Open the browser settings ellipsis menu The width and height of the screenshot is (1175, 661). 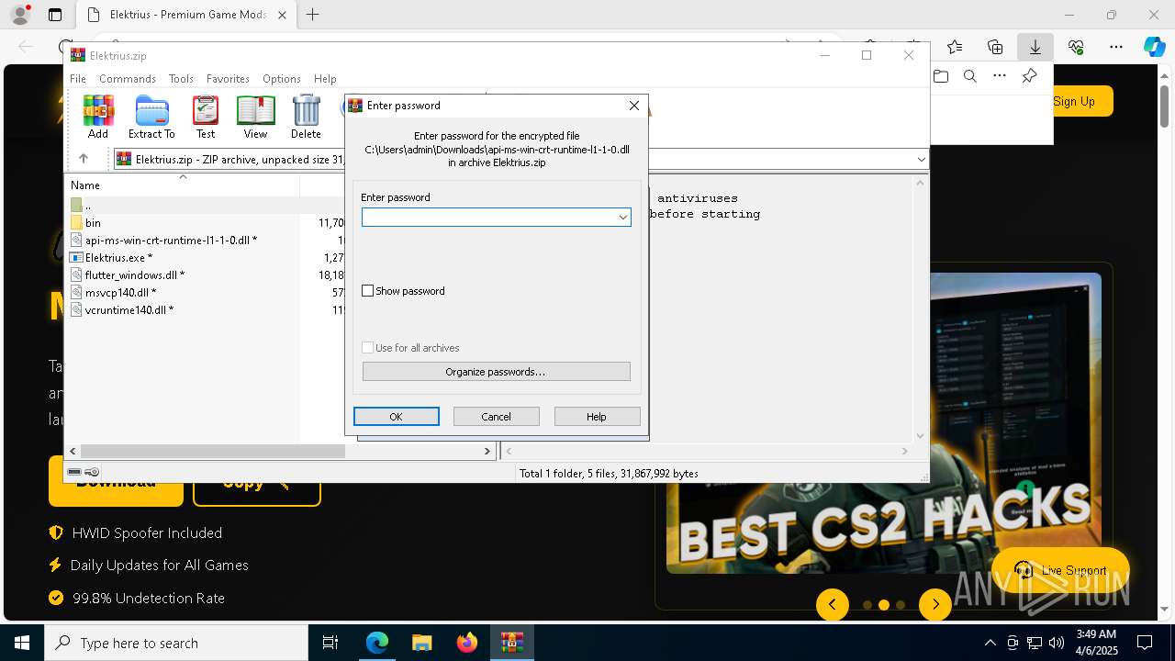pyautogui.click(x=1116, y=47)
